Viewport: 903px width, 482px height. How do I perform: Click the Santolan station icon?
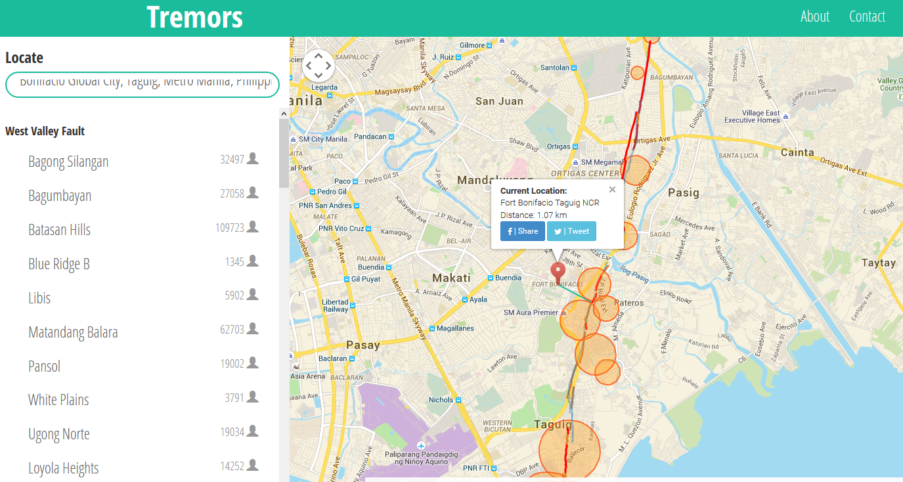click(575, 68)
